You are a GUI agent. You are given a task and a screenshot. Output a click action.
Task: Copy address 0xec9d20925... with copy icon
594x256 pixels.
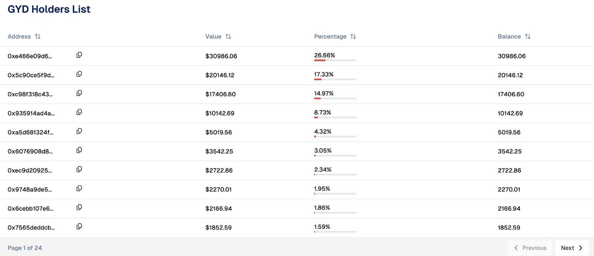79,169
